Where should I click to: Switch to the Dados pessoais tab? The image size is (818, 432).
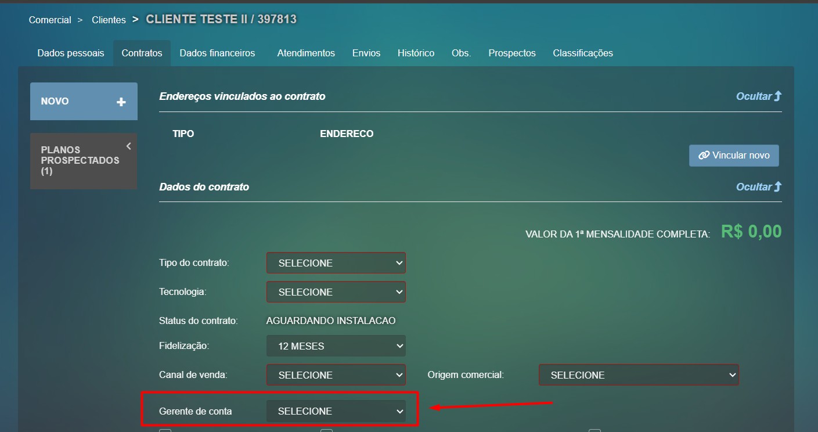pos(71,53)
